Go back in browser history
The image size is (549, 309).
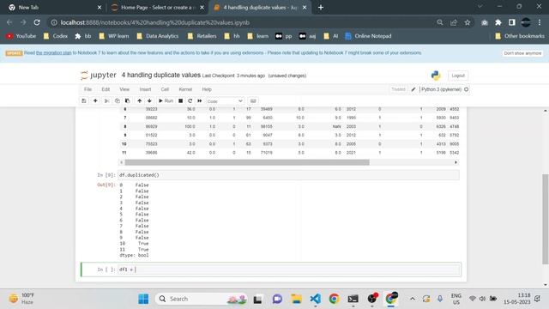click(9, 22)
